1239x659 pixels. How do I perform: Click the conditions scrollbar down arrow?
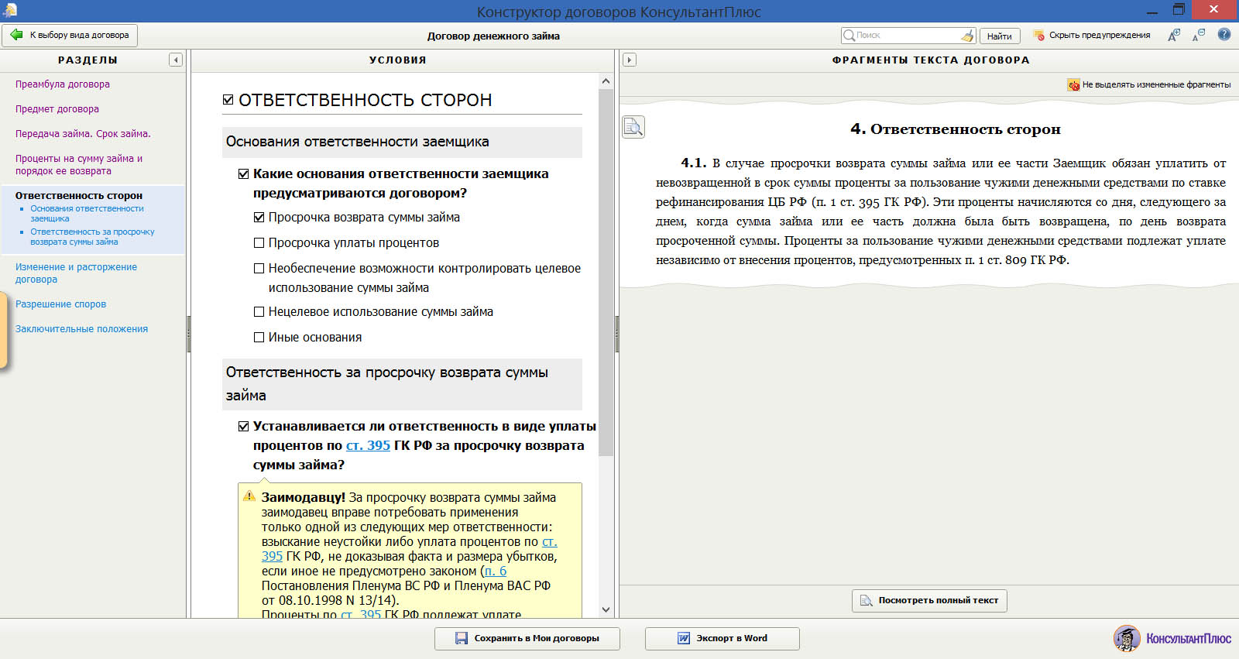pos(606,610)
